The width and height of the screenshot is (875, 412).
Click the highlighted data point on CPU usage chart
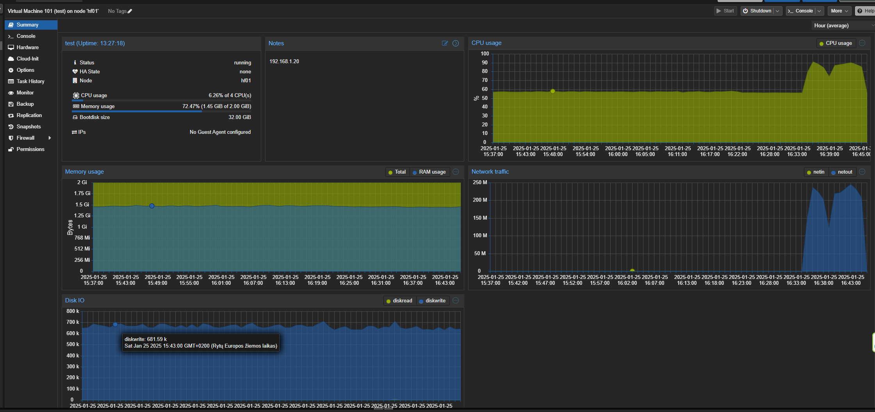[x=552, y=91]
